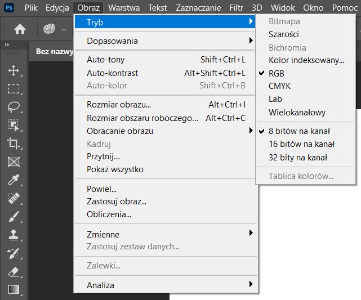Choose Wielokanałowy mode
This screenshot has height=300, width=361.
[306, 113]
